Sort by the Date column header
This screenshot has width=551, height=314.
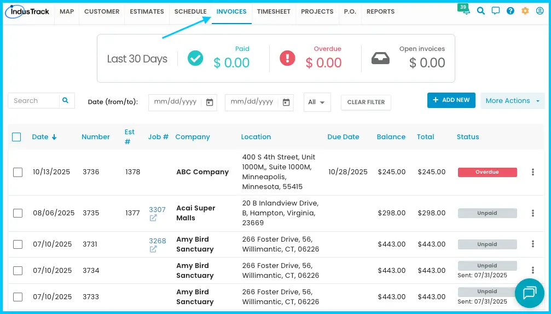44,137
